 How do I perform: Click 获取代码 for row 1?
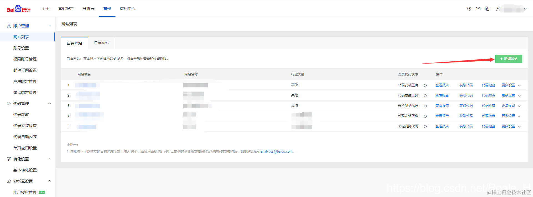466,85
